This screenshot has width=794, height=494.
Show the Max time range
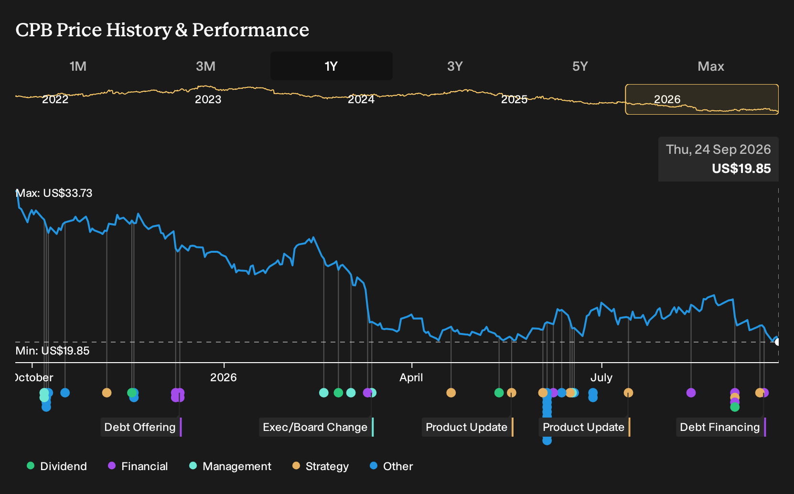[x=711, y=66]
